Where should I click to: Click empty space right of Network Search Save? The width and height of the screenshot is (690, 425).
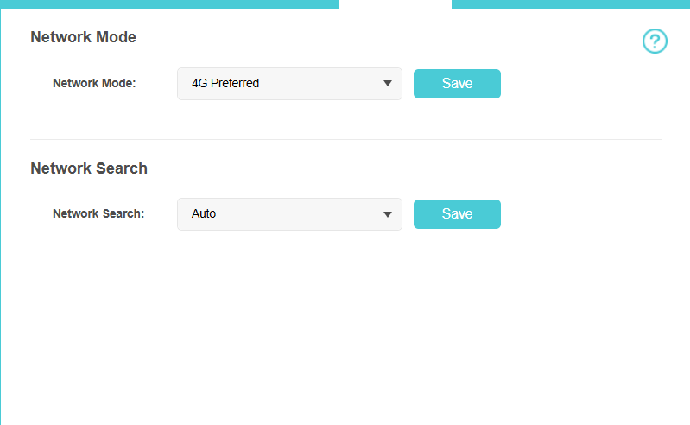(587, 214)
